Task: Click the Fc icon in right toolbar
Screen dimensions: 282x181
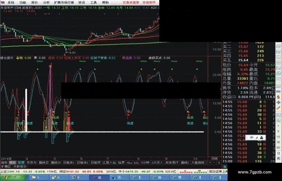Action: coord(278,57)
